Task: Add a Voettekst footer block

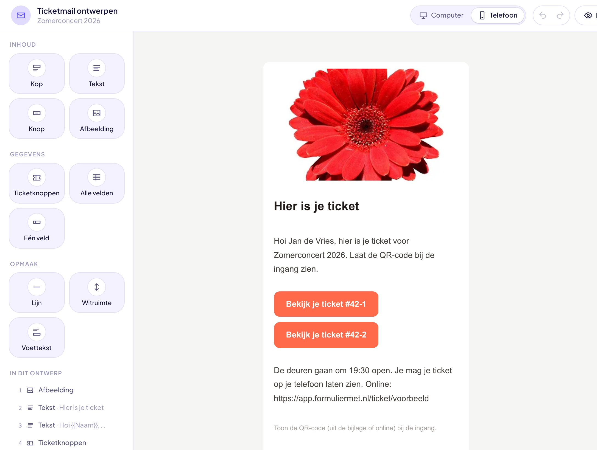Action: click(37, 337)
